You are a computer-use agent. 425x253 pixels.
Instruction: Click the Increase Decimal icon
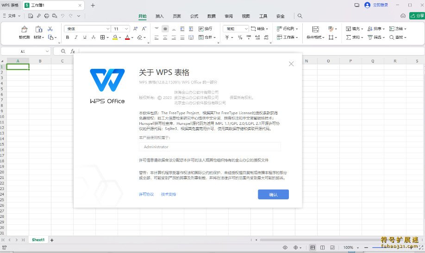tap(257, 37)
